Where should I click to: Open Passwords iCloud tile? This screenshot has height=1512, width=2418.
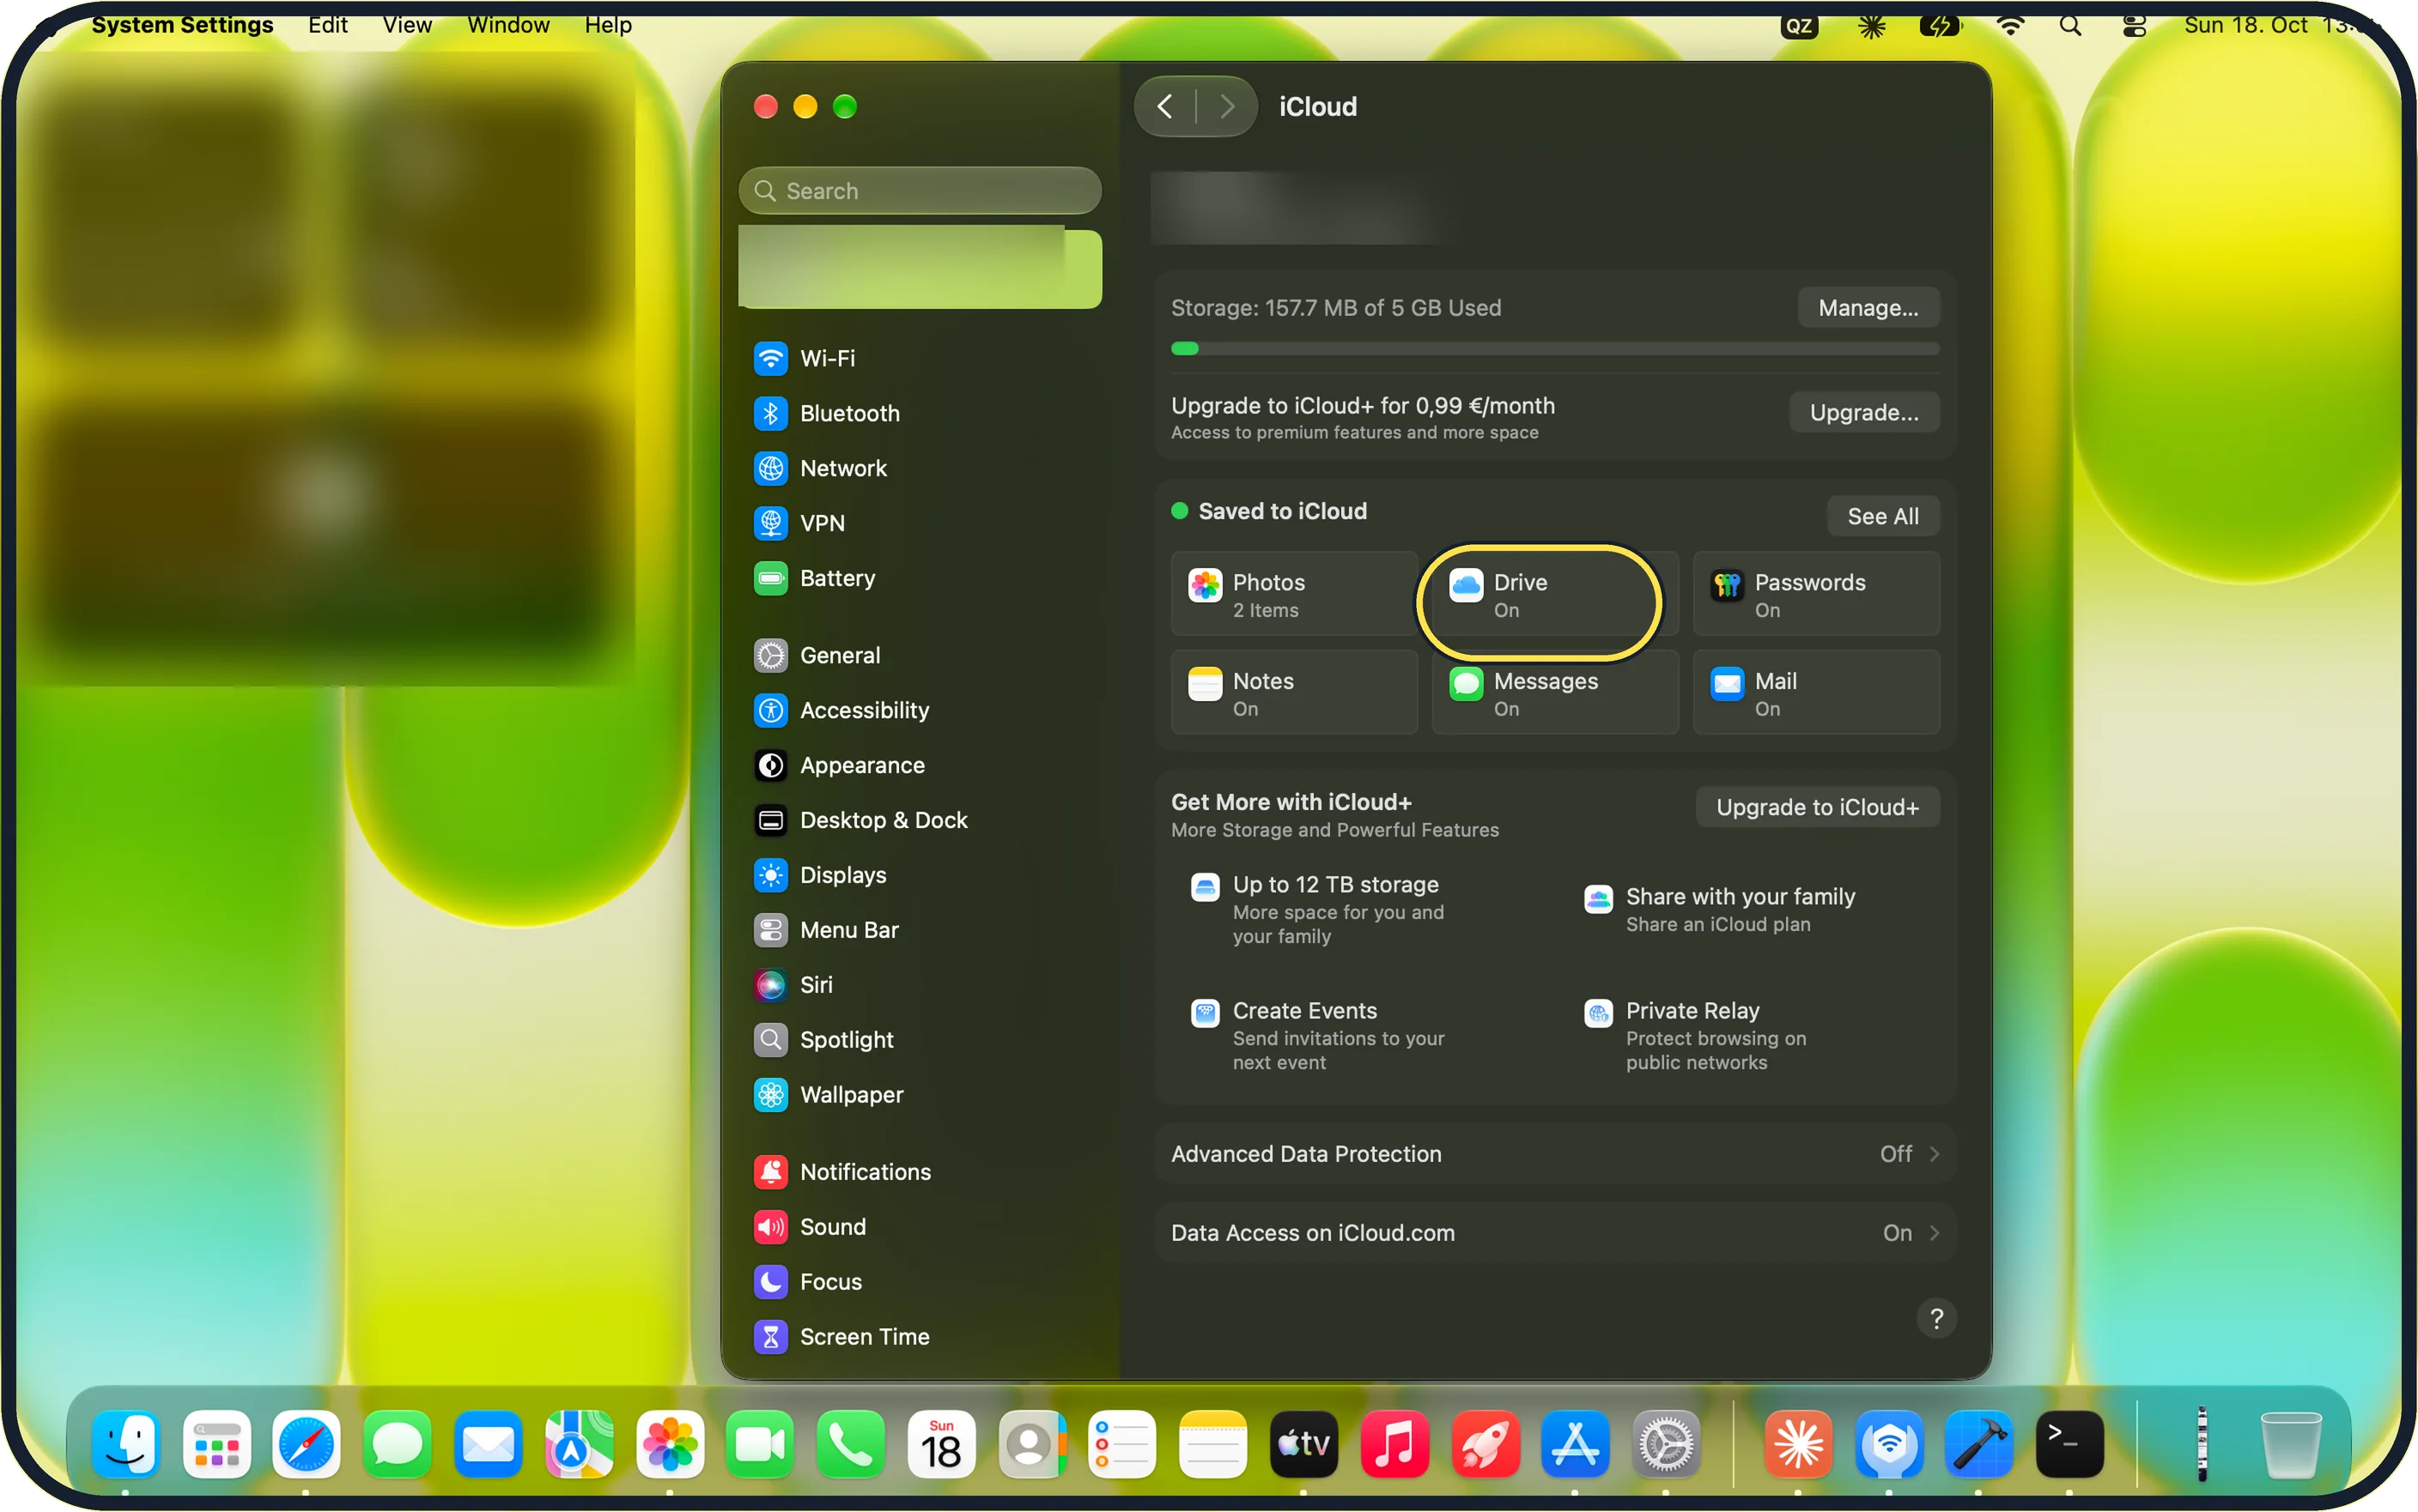(1816, 595)
